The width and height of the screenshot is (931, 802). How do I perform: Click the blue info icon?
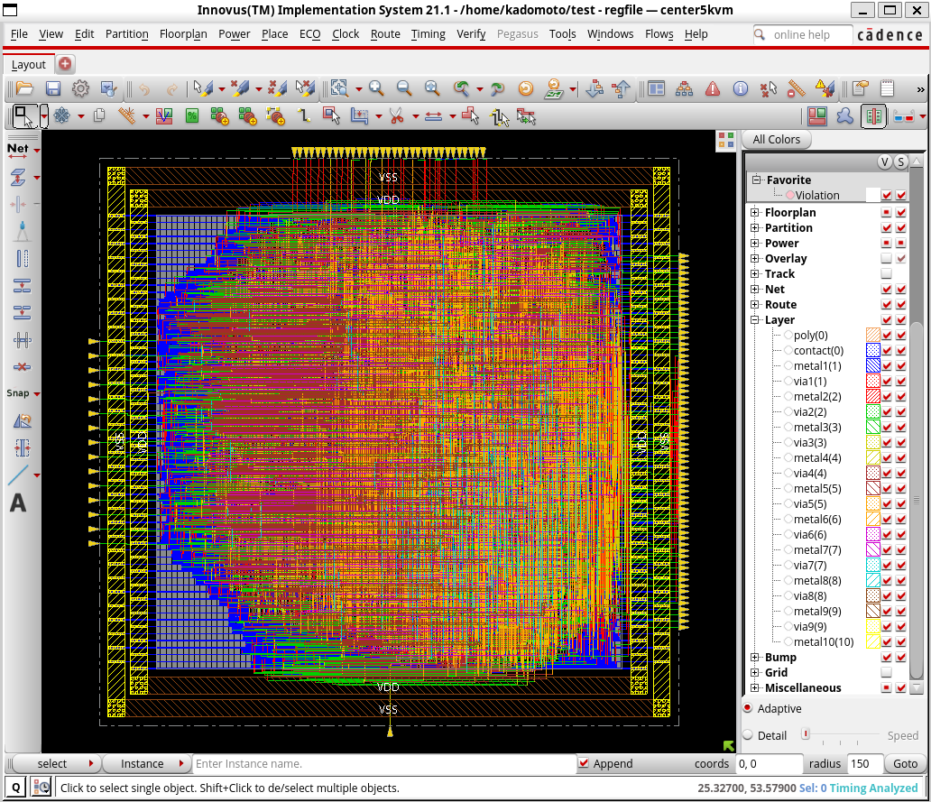741,89
